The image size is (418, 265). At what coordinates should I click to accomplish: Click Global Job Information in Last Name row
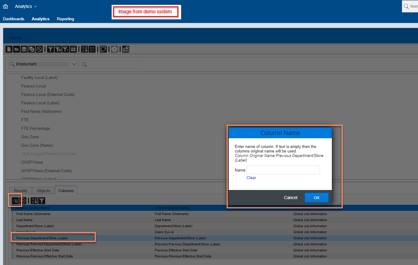click(310, 220)
